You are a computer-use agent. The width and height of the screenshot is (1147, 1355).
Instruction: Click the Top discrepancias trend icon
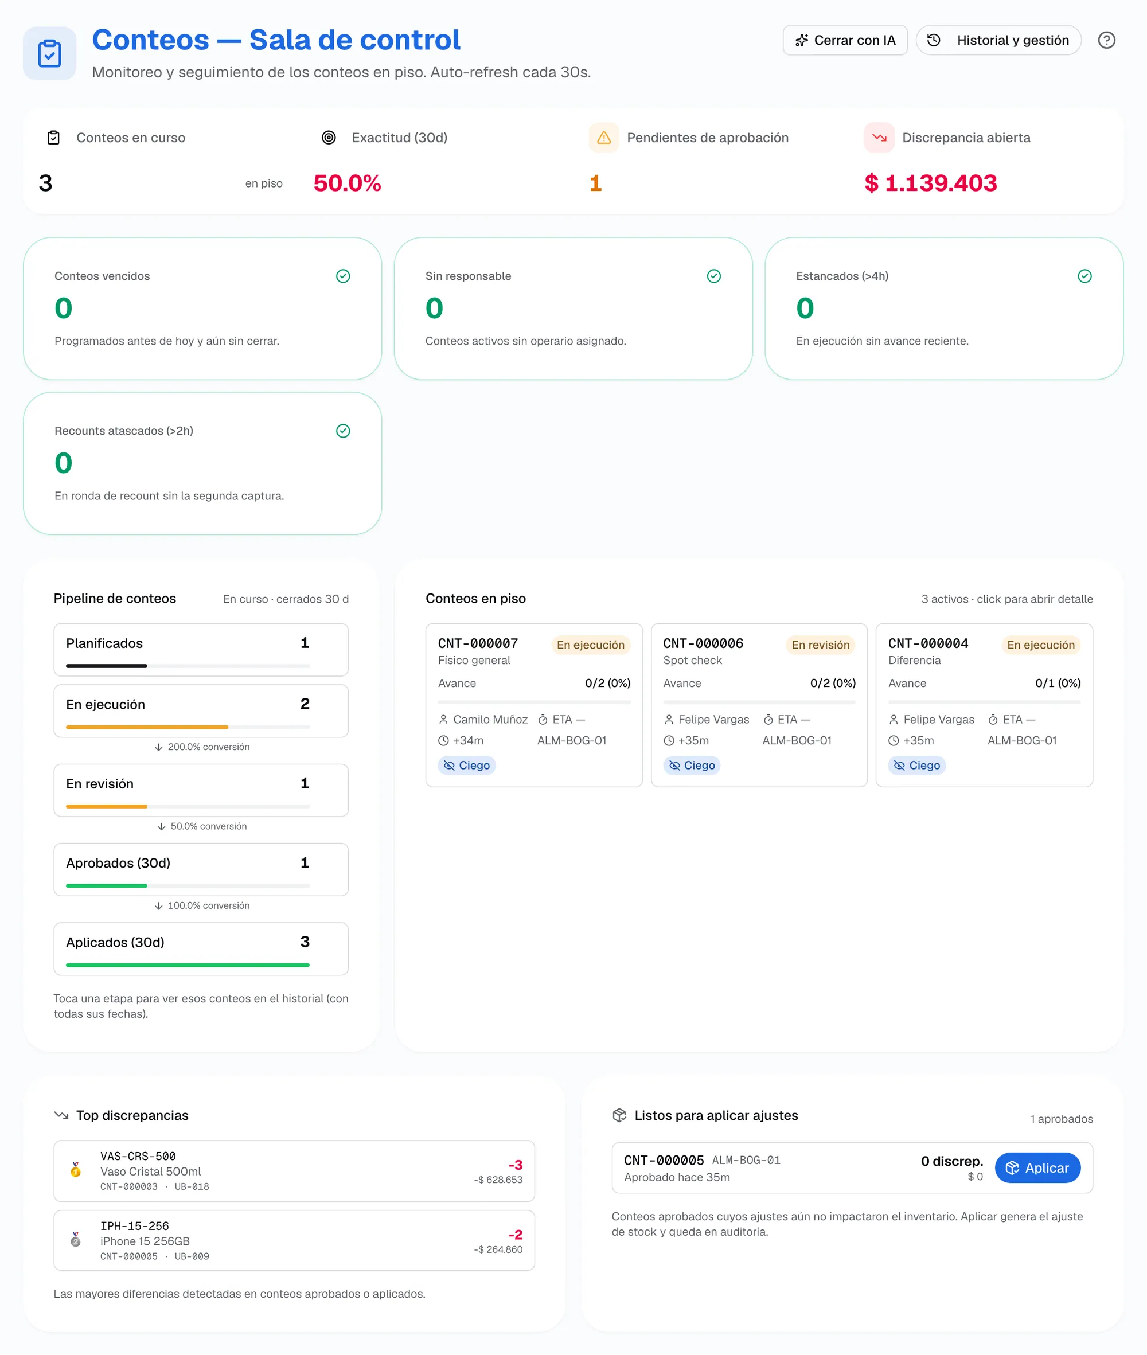point(61,1115)
